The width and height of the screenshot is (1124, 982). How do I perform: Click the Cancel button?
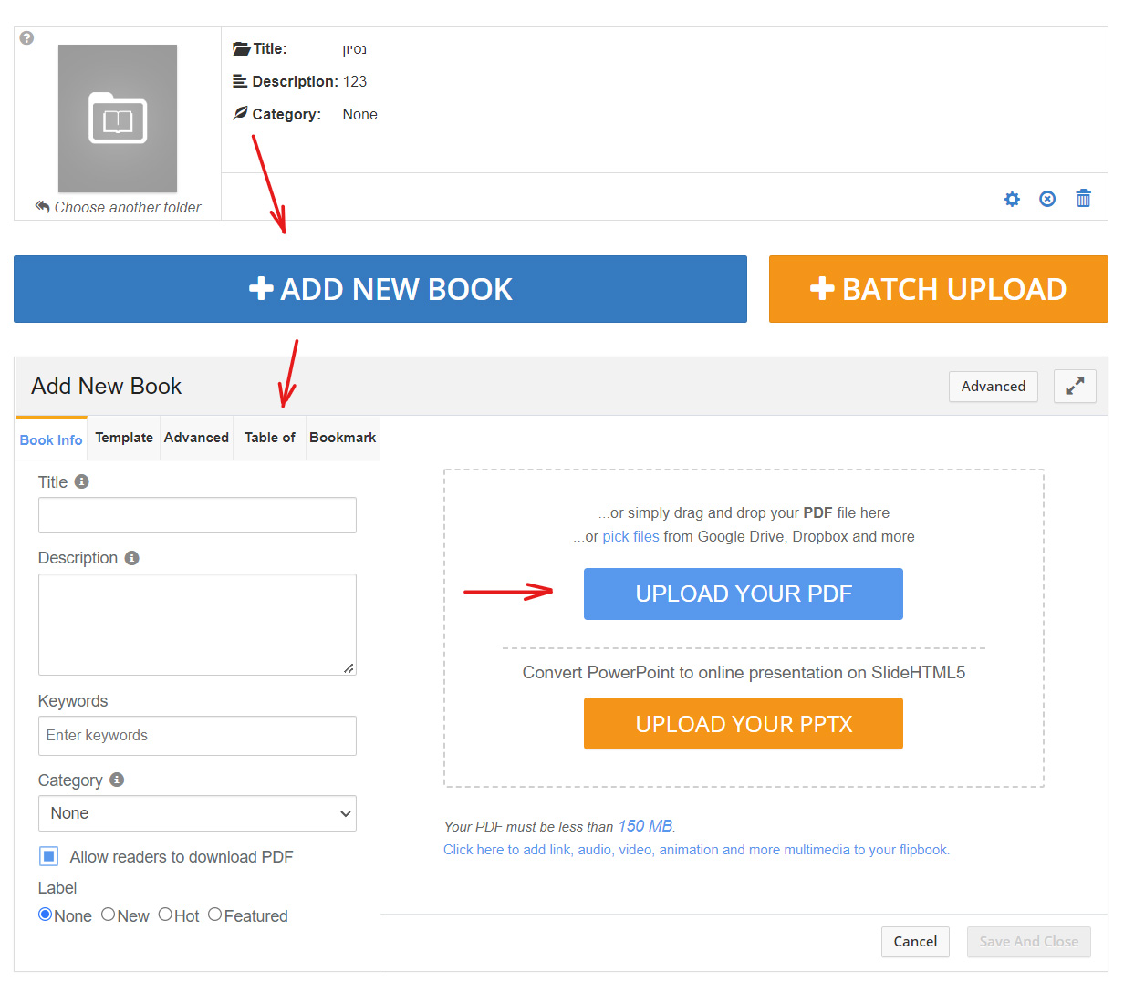pos(915,942)
